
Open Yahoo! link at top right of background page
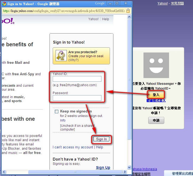click(x=163, y=3)
